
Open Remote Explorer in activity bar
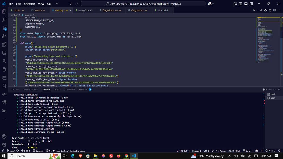[x=4, y=53]
